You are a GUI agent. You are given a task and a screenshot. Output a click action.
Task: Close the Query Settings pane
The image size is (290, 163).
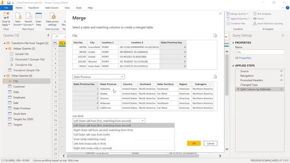[283, 35]
